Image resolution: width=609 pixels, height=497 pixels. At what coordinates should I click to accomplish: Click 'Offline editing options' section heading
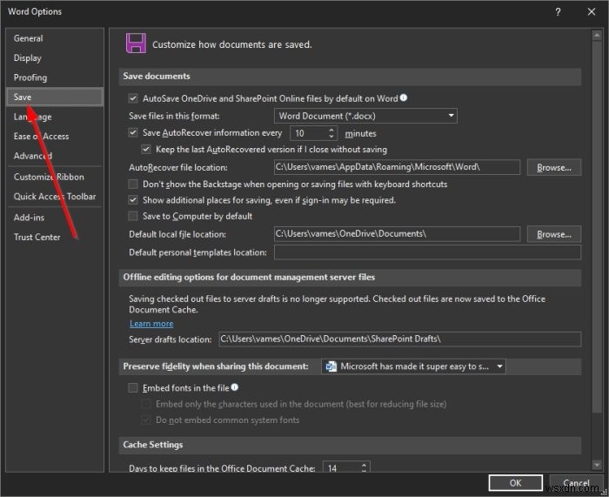coord(249,278)
